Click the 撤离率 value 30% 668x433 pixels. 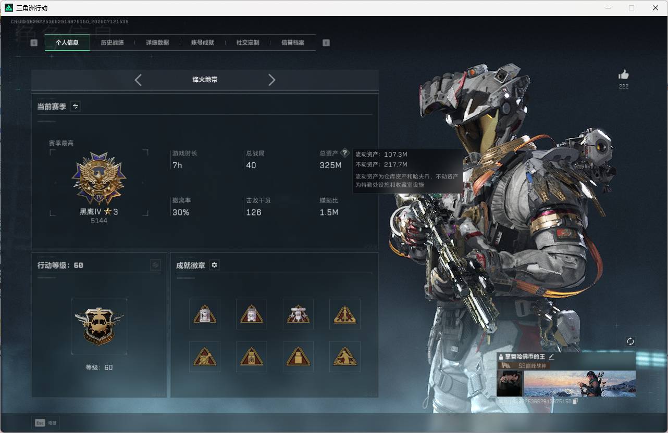click(x=181, y=212)
